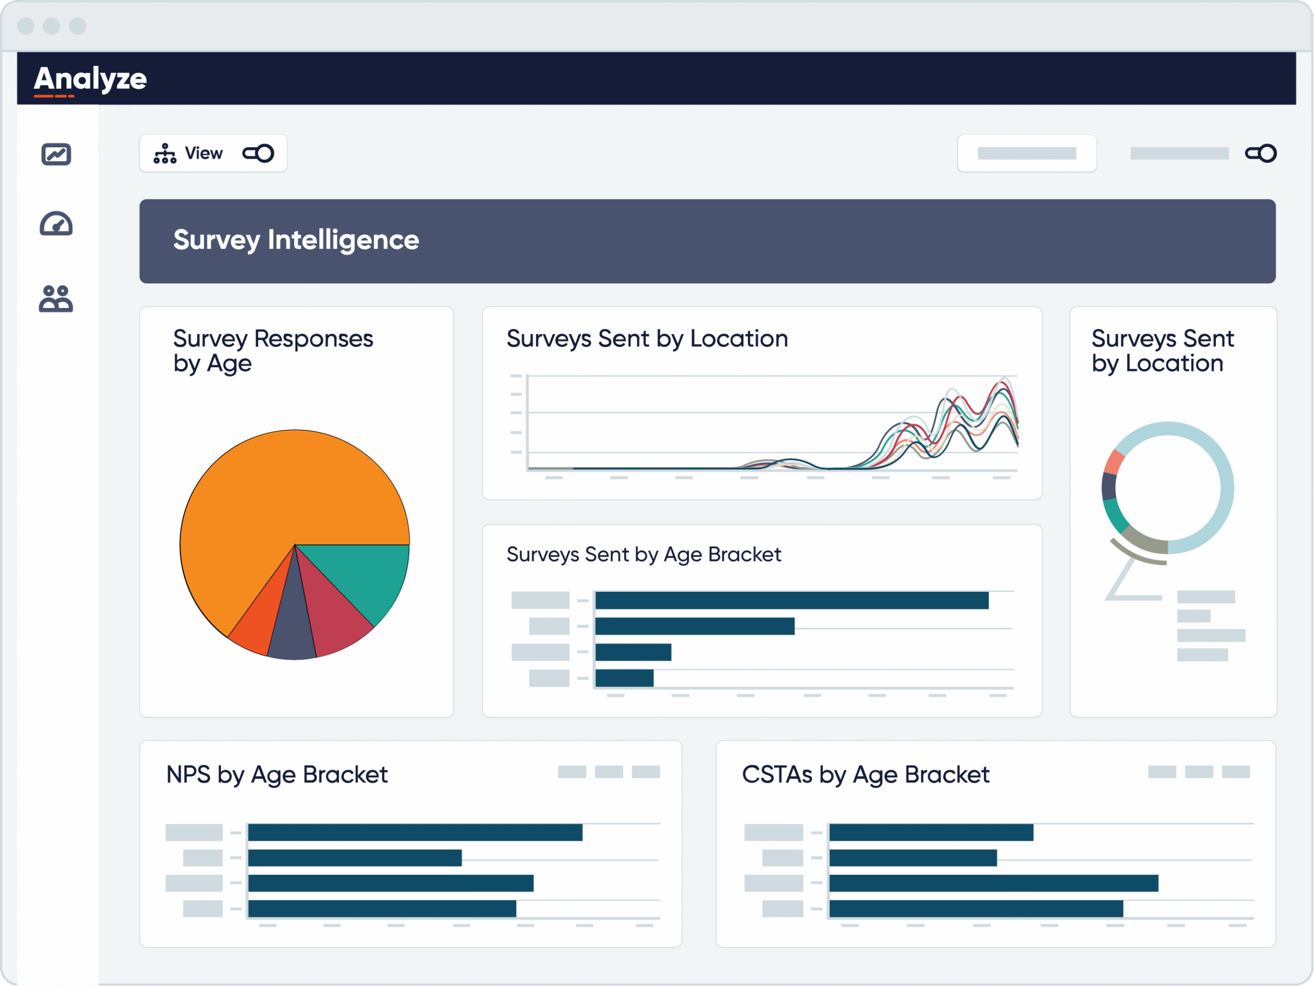Open the speedometer dashboard sidebar icon
The height and width of the screenshot is (986, 1314).
pos(56,224)
